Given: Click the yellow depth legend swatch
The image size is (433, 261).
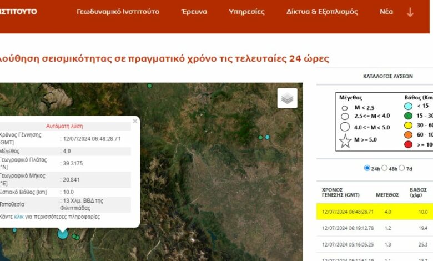Looking at the screenshot, I should (x=408, y=126).
